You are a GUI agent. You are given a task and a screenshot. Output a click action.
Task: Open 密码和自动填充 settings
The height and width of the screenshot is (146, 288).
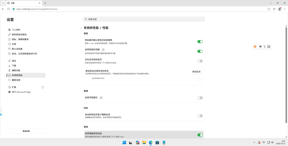(26, 34)
